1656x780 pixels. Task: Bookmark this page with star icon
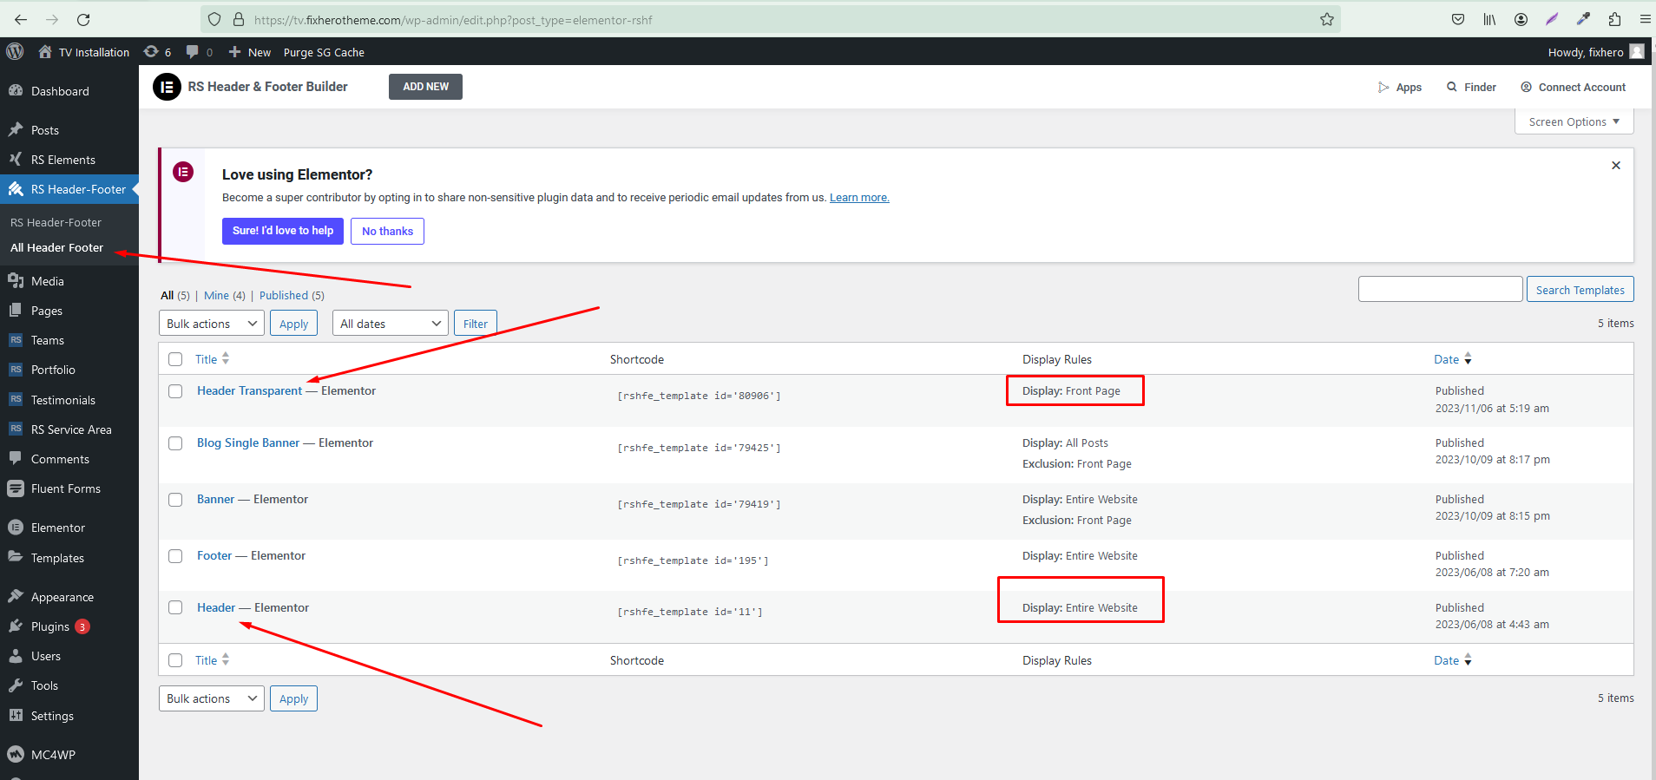coord(1326,19)
